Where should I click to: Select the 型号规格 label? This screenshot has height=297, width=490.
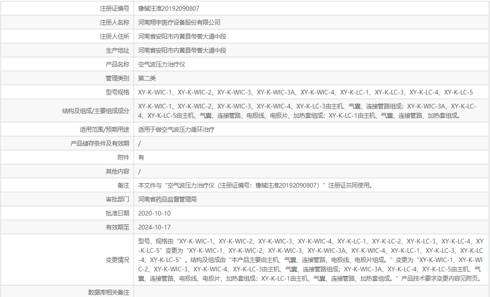[x=117, y=92]
